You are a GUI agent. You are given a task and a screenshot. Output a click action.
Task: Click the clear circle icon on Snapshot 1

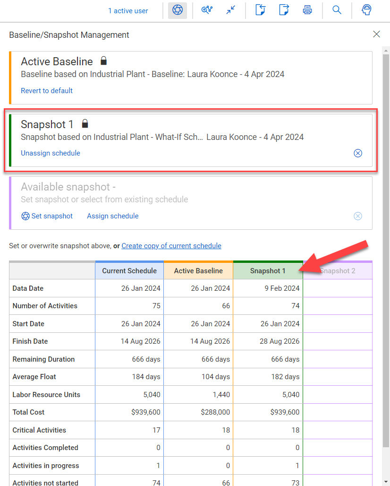(358, 153)
